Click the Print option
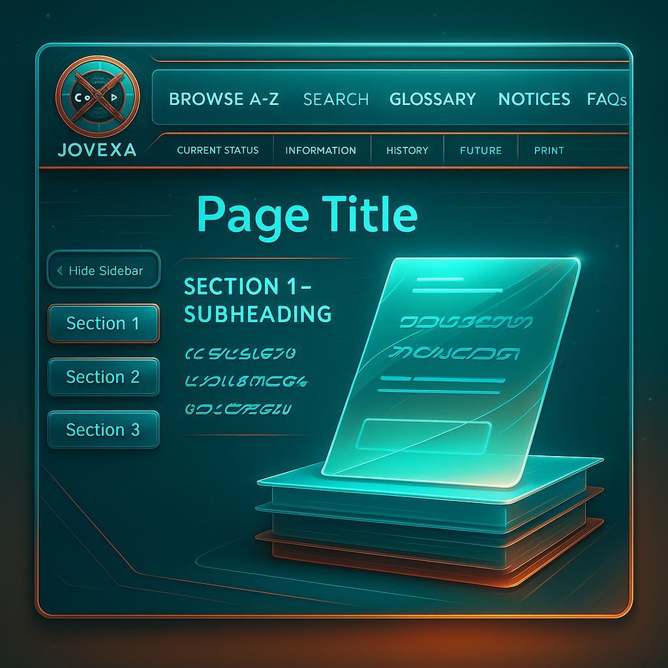The width and height of the screenshot is (668, 668). 549,150
